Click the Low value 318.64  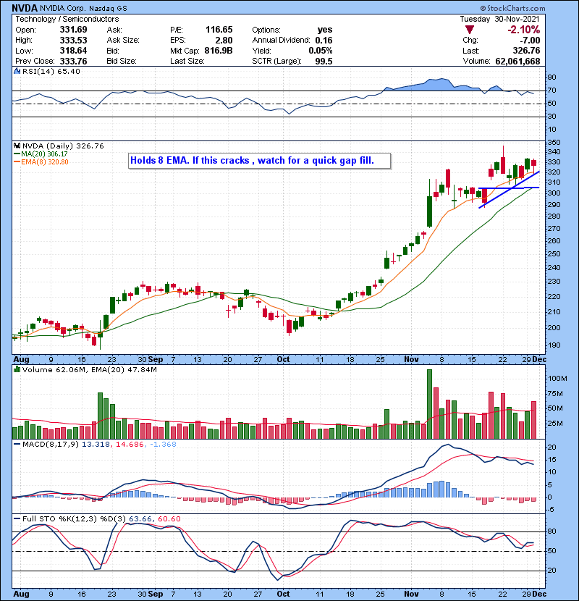(x=73, y=51)
